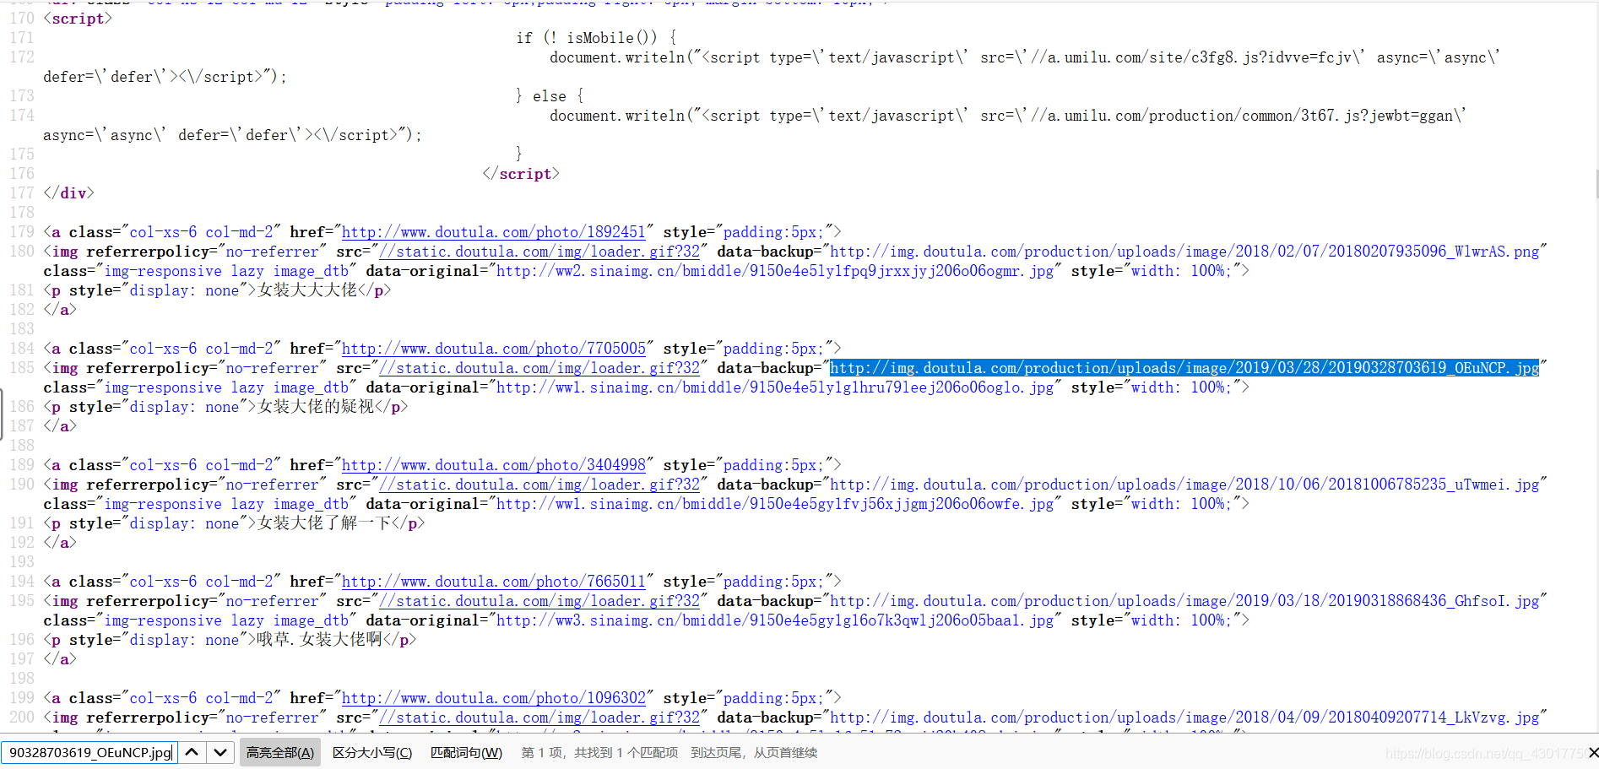Image resolution: width=1599 pixels, height=769 pixels.
Task: Click the class value col-xs-6 col-md-2 on line 184
Action: coord(201,349)
